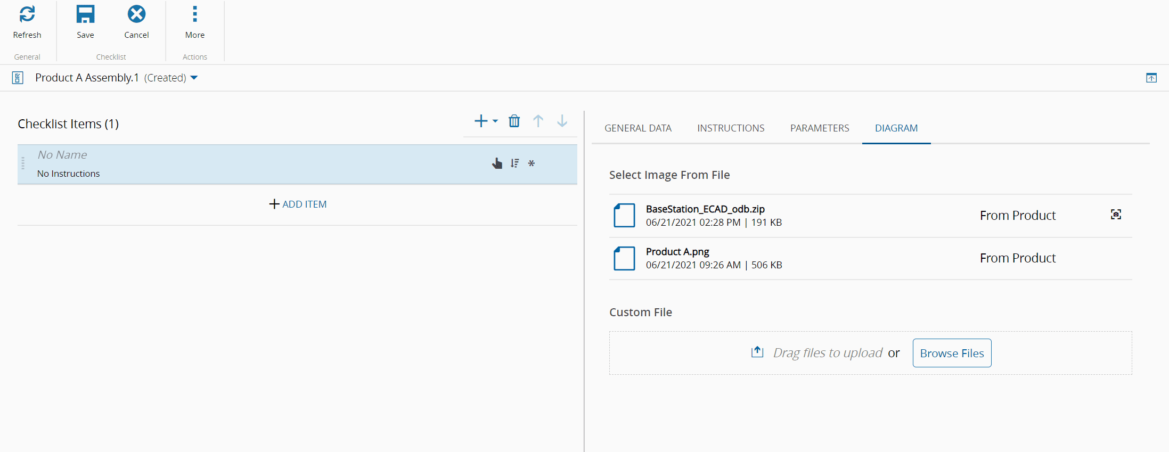Click the Refresh icon in toolbar
This screenshot has width=1169, height=452.
pyautogui.click(x=27, y=14)
